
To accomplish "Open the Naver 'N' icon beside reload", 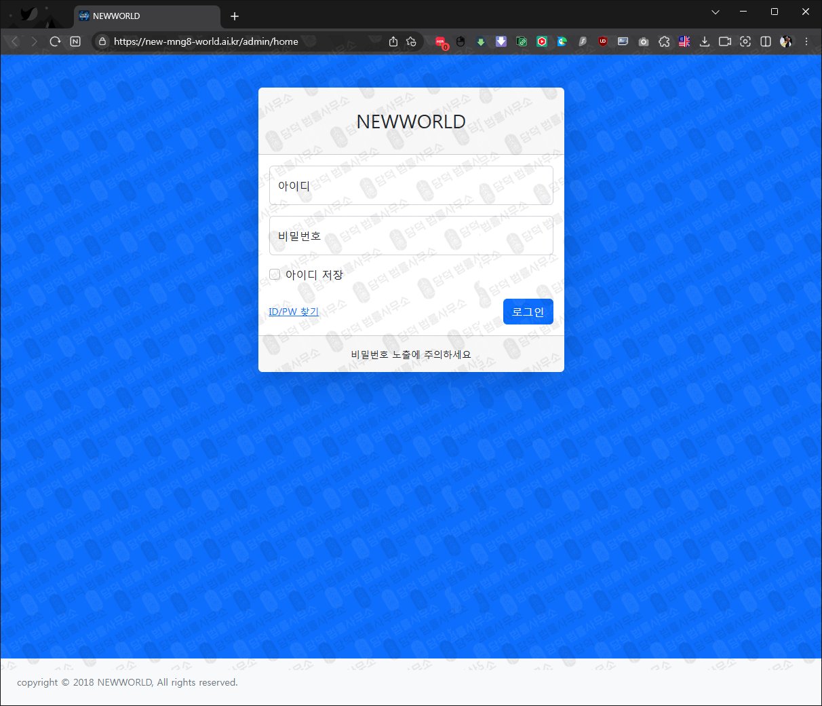I will point(75,41).
